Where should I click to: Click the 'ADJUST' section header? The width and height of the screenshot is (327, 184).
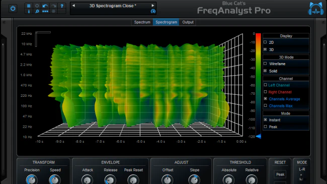tap(182, 162)
